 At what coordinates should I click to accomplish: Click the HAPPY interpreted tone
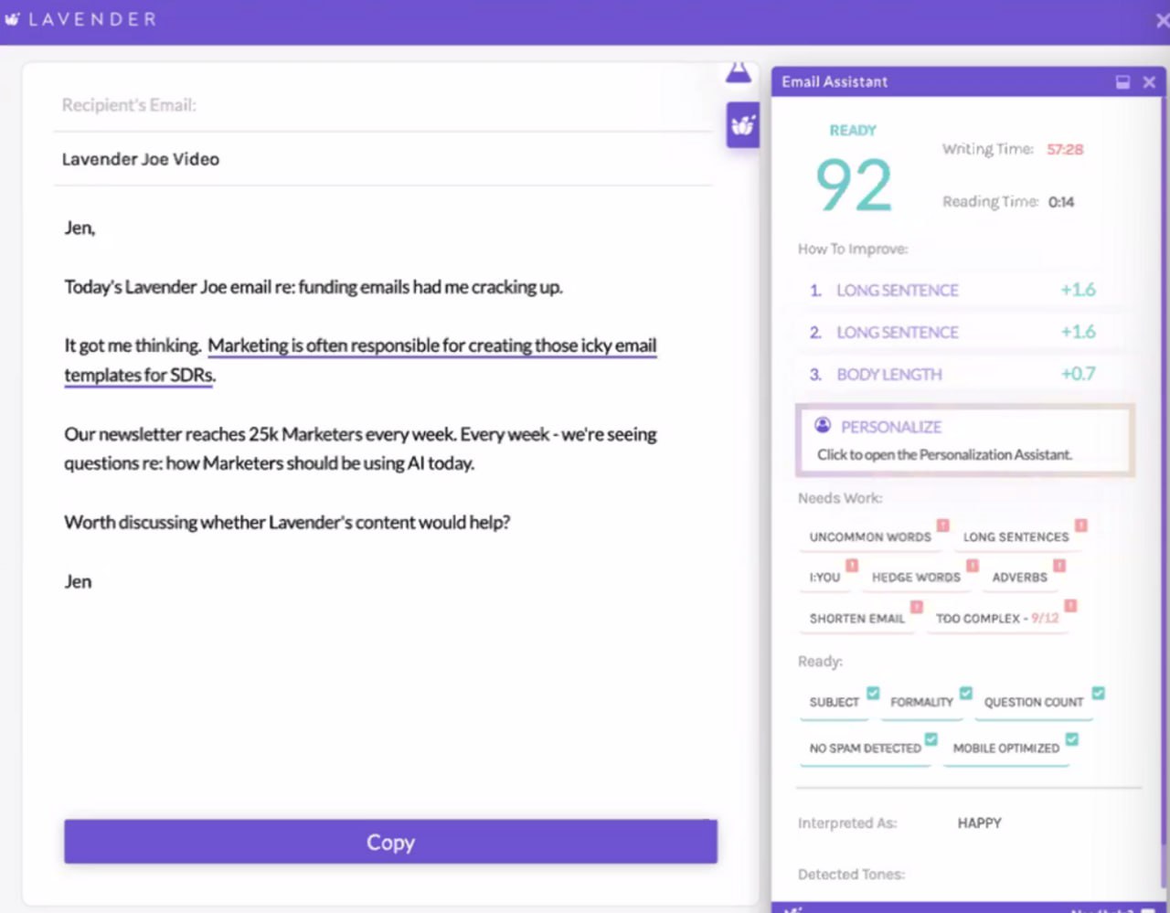point(979,823)
